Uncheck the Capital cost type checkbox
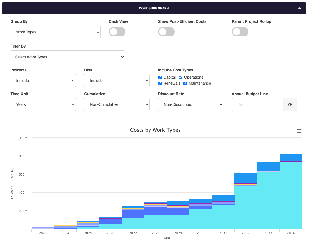The height and width of the screenshot is (240, 309). pyautogui.click(x=160, y=77)
